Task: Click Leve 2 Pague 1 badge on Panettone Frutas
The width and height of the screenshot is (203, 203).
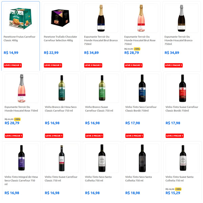Action: point(13,65)
